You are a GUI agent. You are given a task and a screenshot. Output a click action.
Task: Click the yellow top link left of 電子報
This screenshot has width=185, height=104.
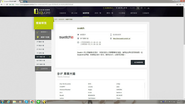coord(108,8)
